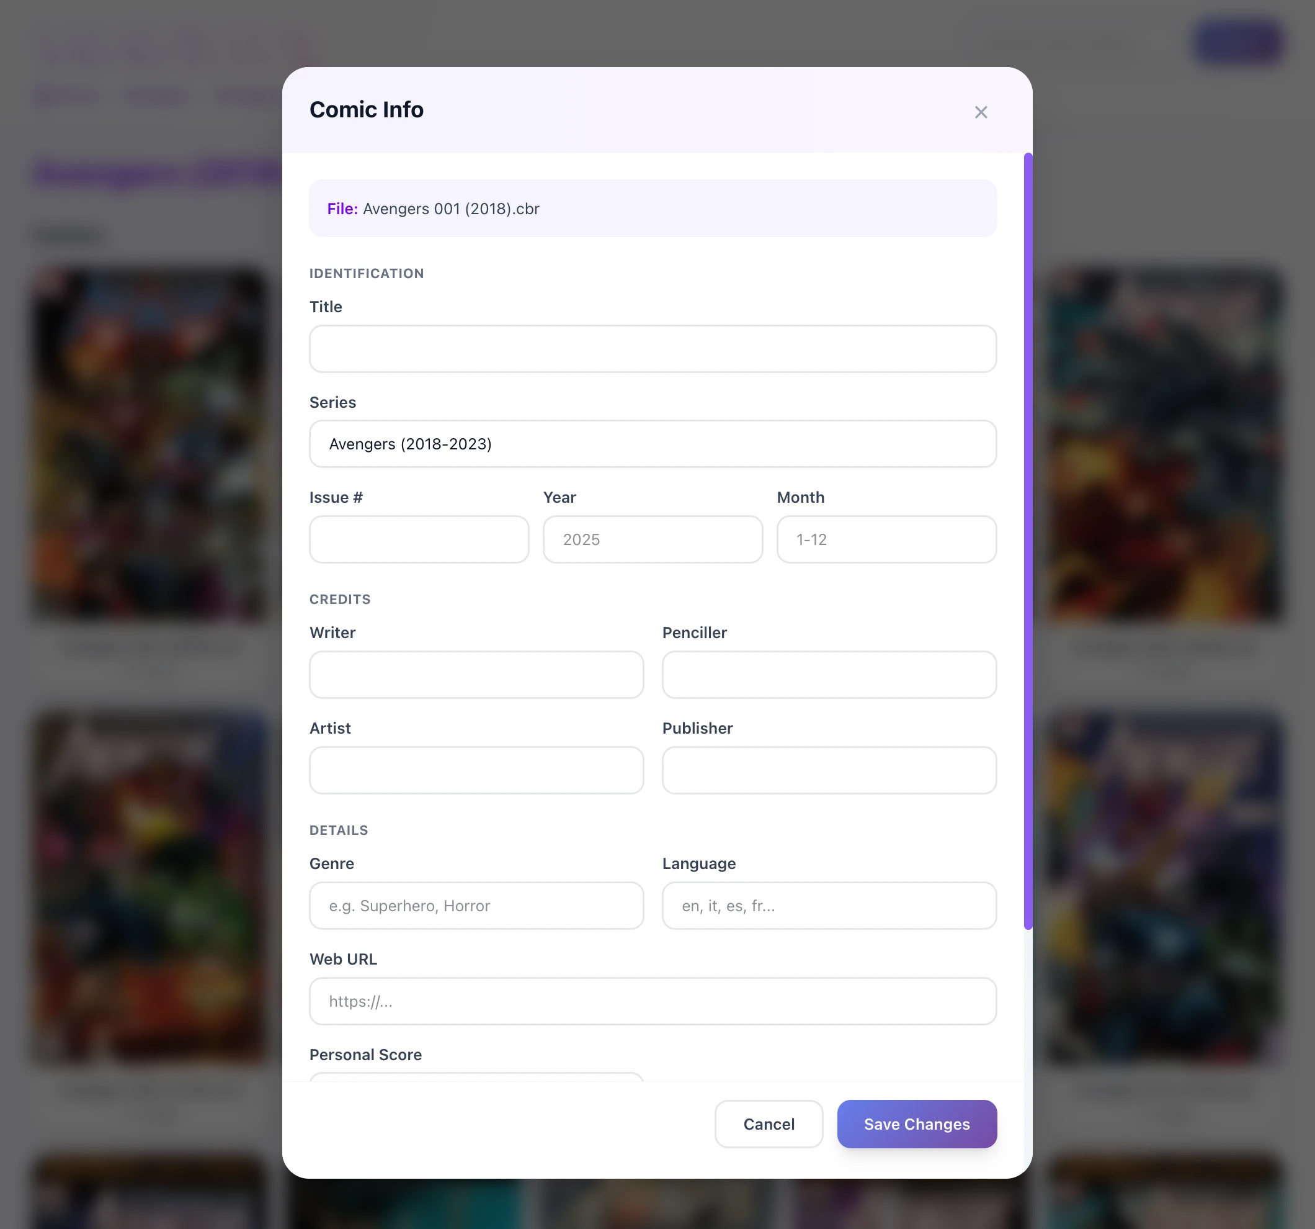Click the Month field with 1-12 placeholder
Screen dimensions: 1315x1229
[x=886, y=539]
